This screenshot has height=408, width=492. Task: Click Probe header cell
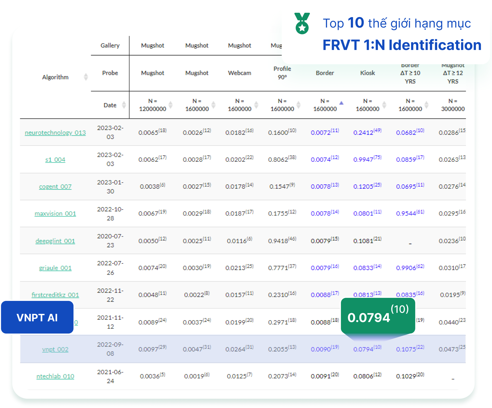[110, 73]
